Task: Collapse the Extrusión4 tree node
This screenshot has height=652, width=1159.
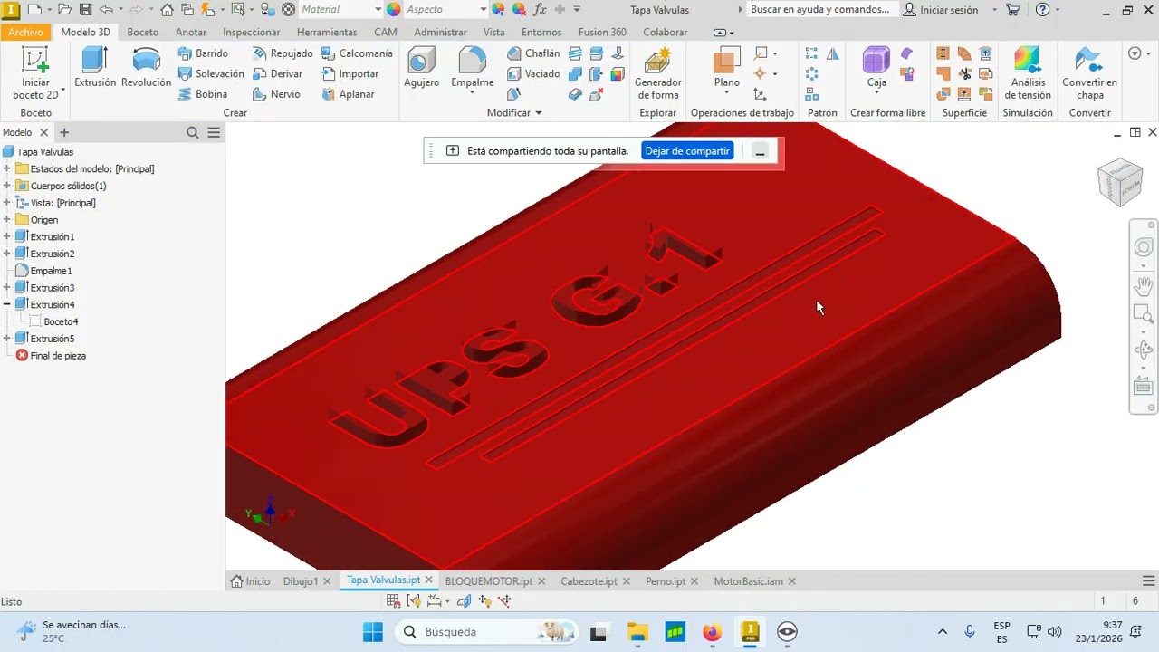Action: (x=7, y=304)
